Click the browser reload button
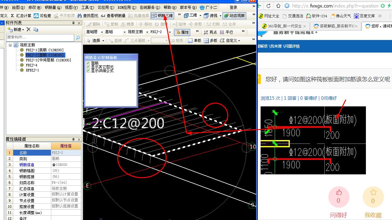Viewport: 392px width, 220px height. point(268,6)
